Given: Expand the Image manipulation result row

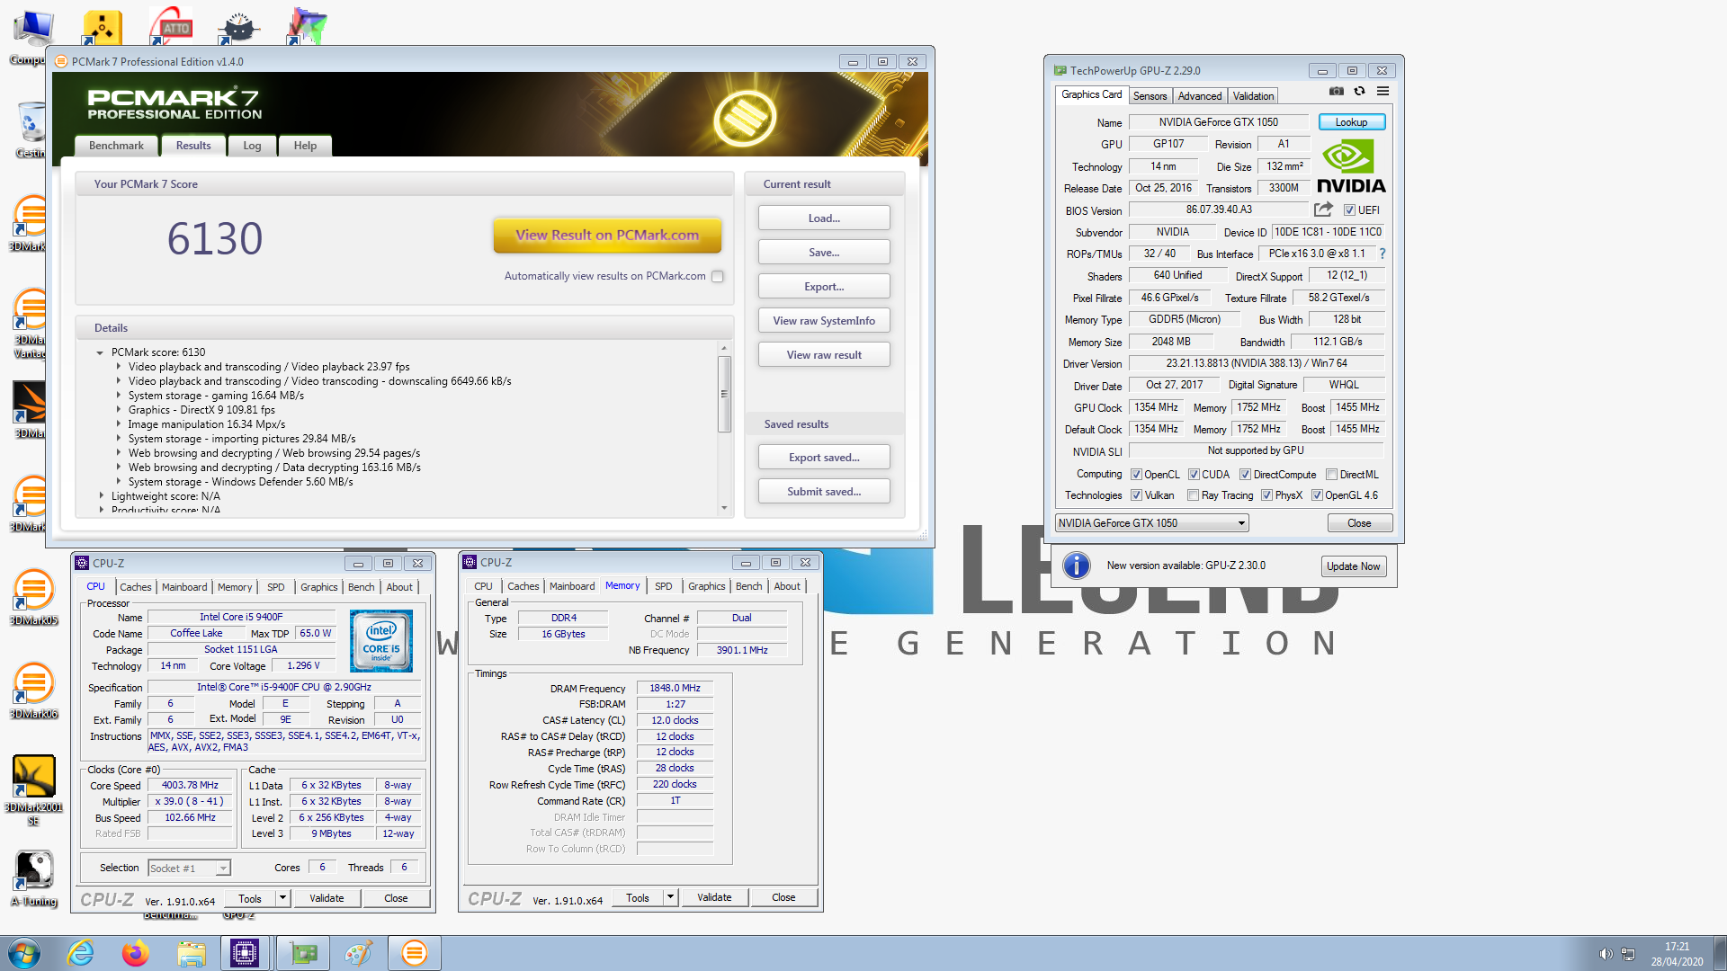Looking at the screenshot, I should tap(118, 424).
